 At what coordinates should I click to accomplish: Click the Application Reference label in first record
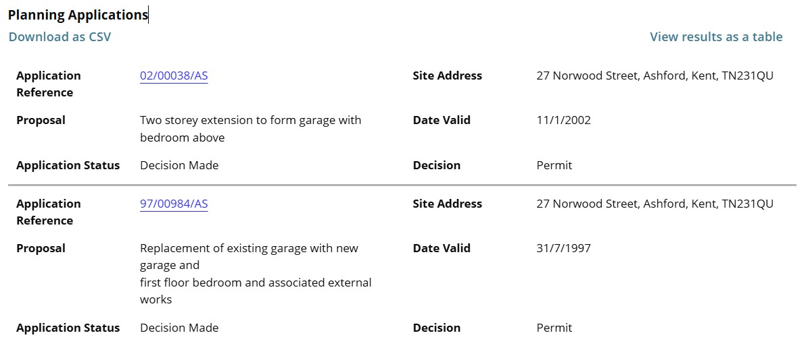[x=48, y=84]
